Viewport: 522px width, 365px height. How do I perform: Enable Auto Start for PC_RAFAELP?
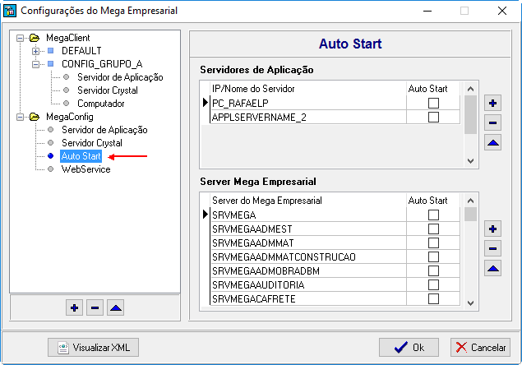pos(433,103)
